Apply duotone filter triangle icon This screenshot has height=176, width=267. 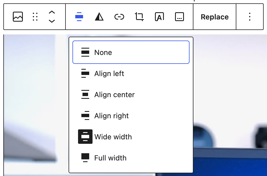pyautogui.click(x=99, y=17)
